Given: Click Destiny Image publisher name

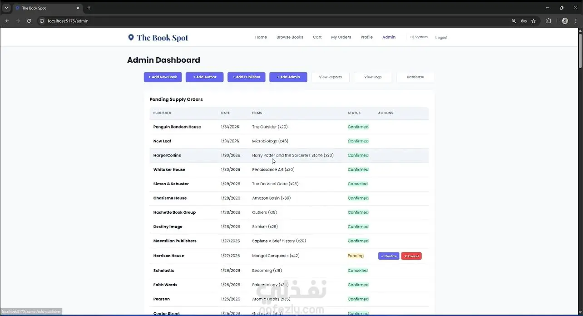Looking at the screenshot, I should click(x=168, y=227).
